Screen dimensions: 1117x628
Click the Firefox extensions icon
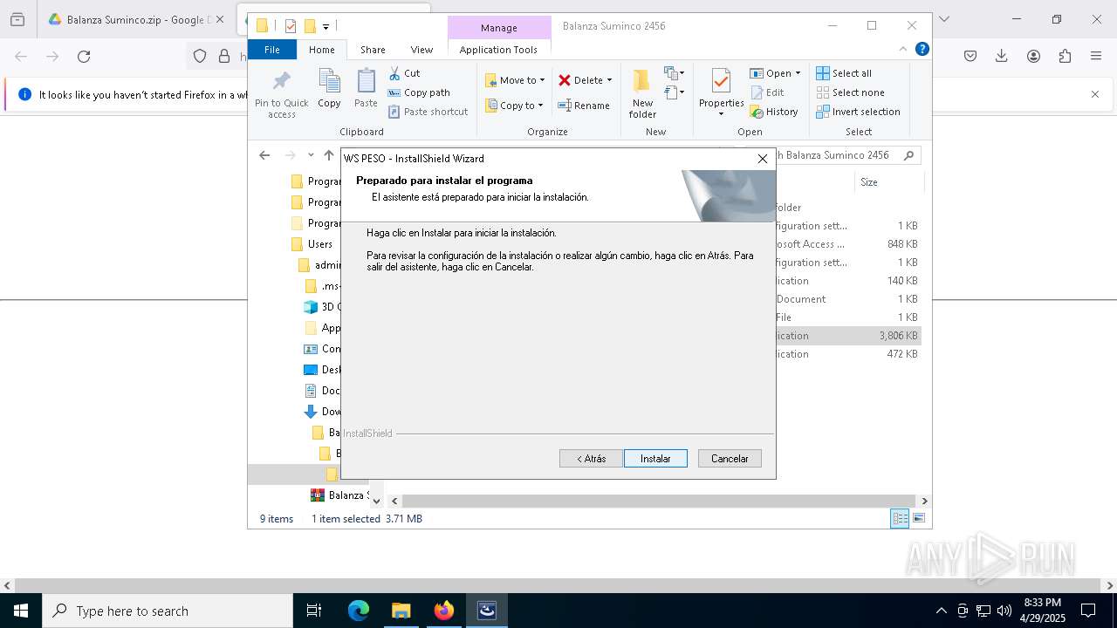[1065, 57]
